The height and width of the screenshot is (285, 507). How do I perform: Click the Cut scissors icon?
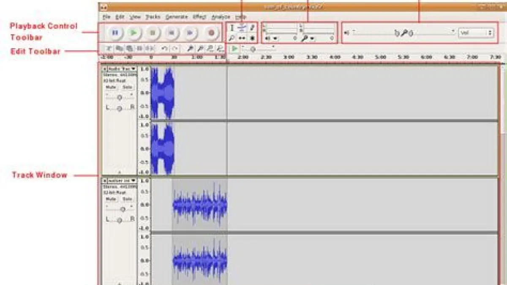coord(109,49)
